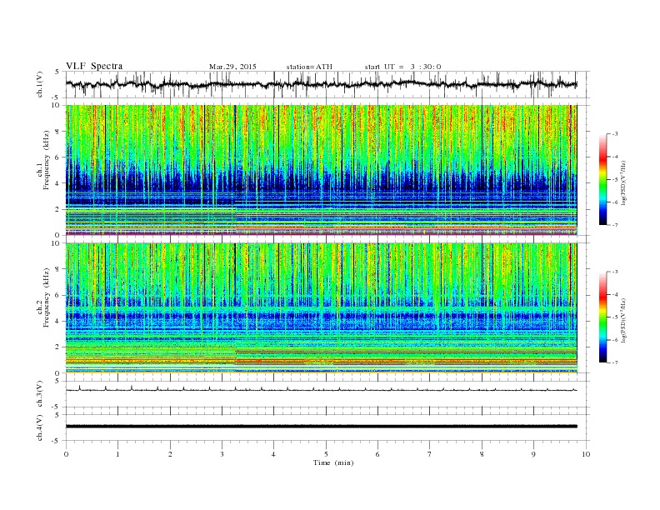660x510 pixels.
Task: Click the "2" kHz tick on ch.2 spectrogram axis
Action: pos(57,347)
